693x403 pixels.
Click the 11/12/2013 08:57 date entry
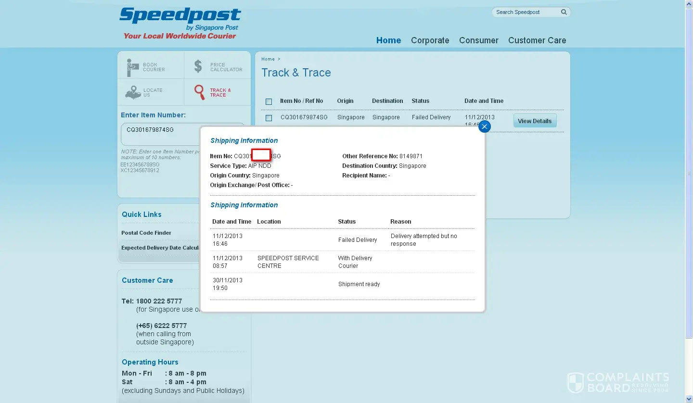coord(227,262)
